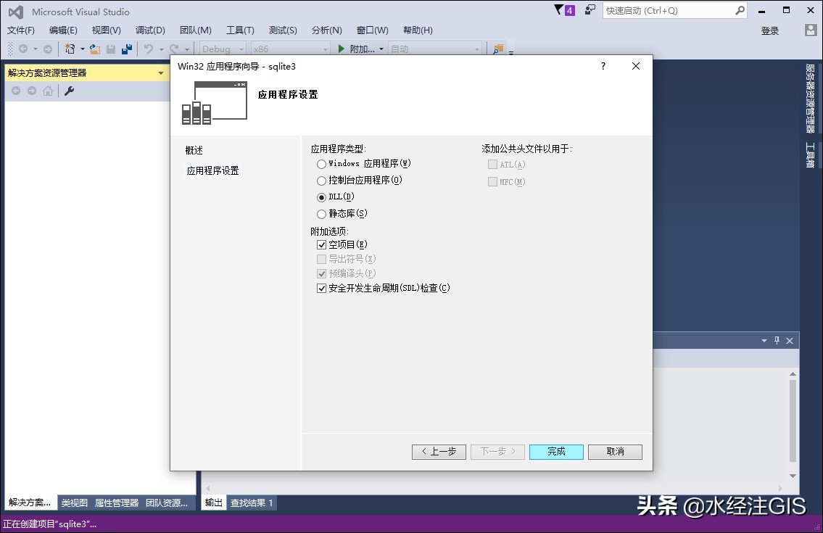The width and height of the screenshot is (823, 533).
Task: Click the 上一步 back button
Action: tap(439, 452)
